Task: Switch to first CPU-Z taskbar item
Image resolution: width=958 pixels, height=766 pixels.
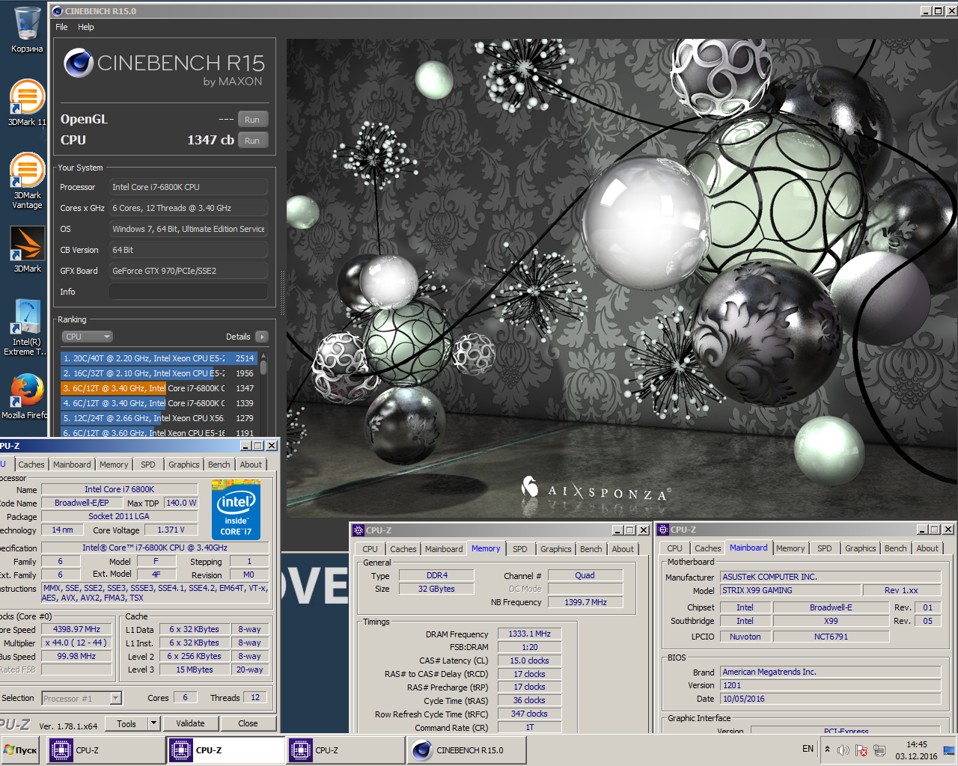Action: tap(106, 750)
